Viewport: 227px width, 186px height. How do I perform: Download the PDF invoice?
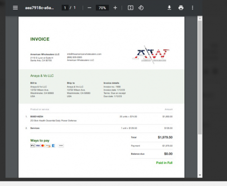click(x=169, y=8)
